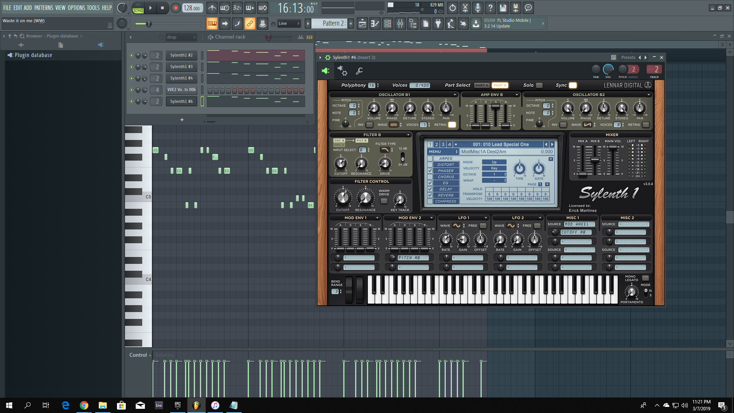The height and width of the screenshot is (413, 734).
Task: Open the piano roll view icon
Action: pos(375,24)
